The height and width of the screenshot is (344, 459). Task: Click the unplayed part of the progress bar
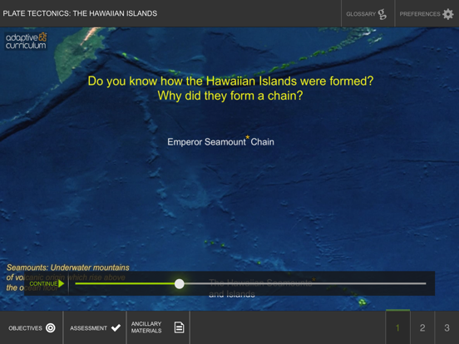(x=305, y=283)
